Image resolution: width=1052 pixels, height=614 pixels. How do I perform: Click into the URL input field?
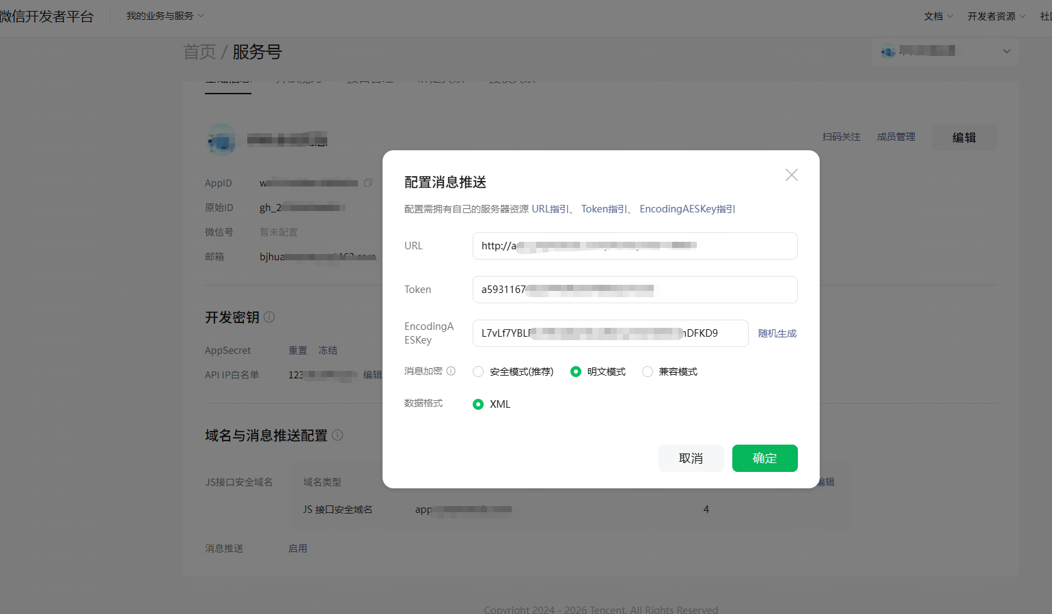[x=635, y=246]
